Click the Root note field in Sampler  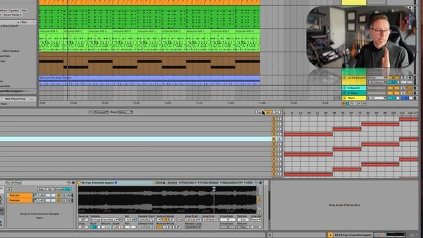(95, 227)
